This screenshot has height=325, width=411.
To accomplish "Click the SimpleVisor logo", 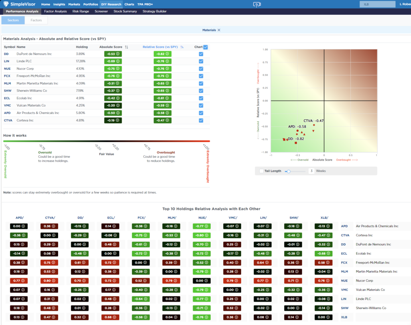I will pos(20,4).
